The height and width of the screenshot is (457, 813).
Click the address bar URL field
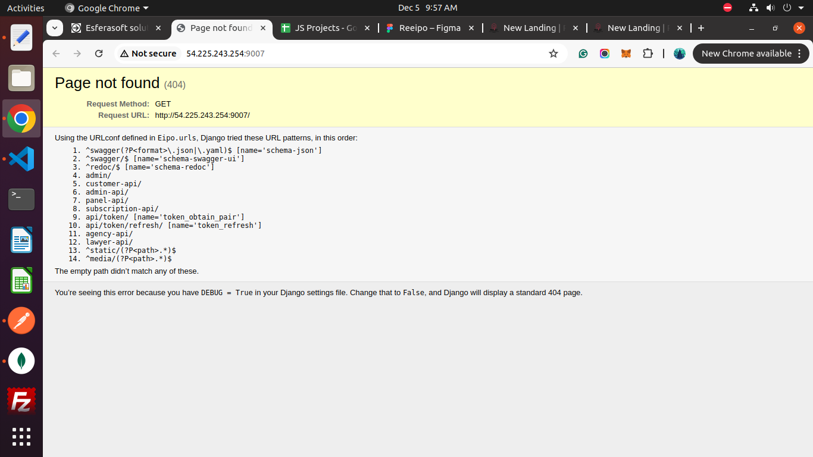[357, 54]
